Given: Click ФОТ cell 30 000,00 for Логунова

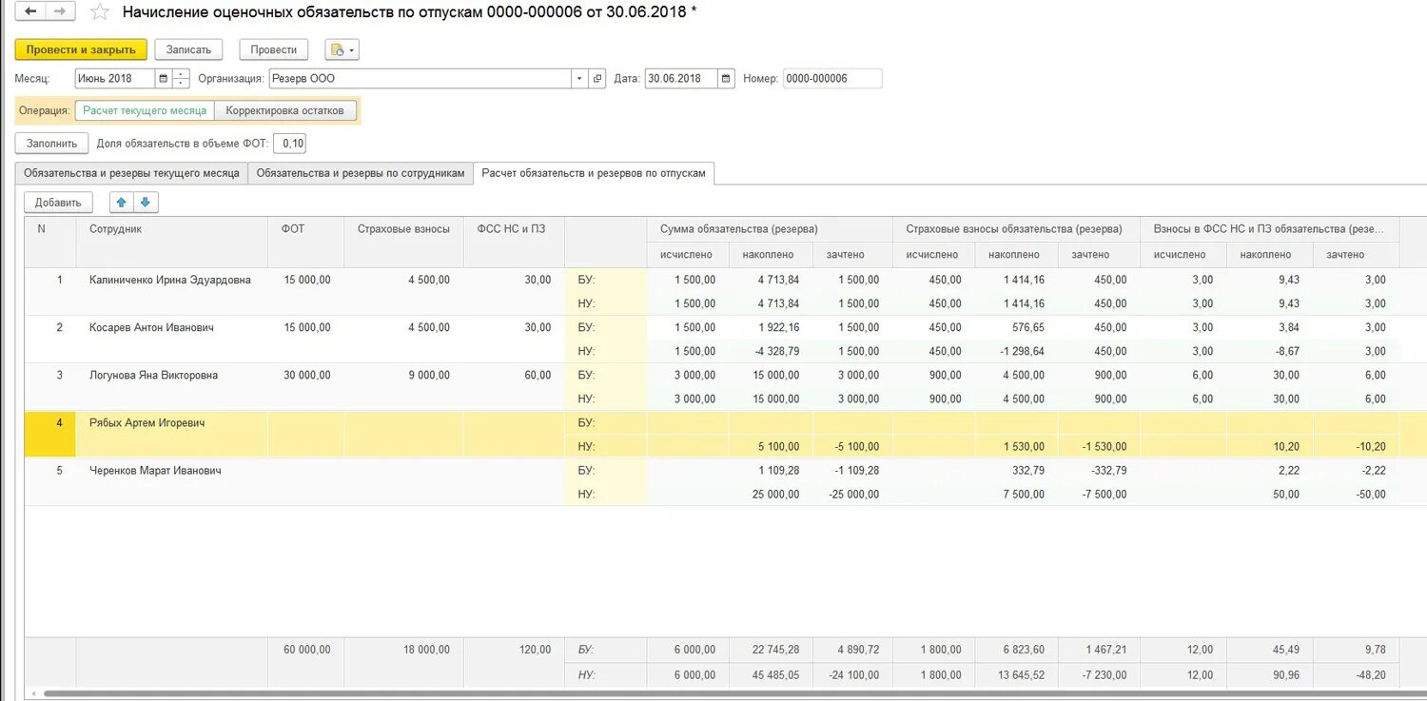Looking at the screenshot, I should (x=305, y=375).
